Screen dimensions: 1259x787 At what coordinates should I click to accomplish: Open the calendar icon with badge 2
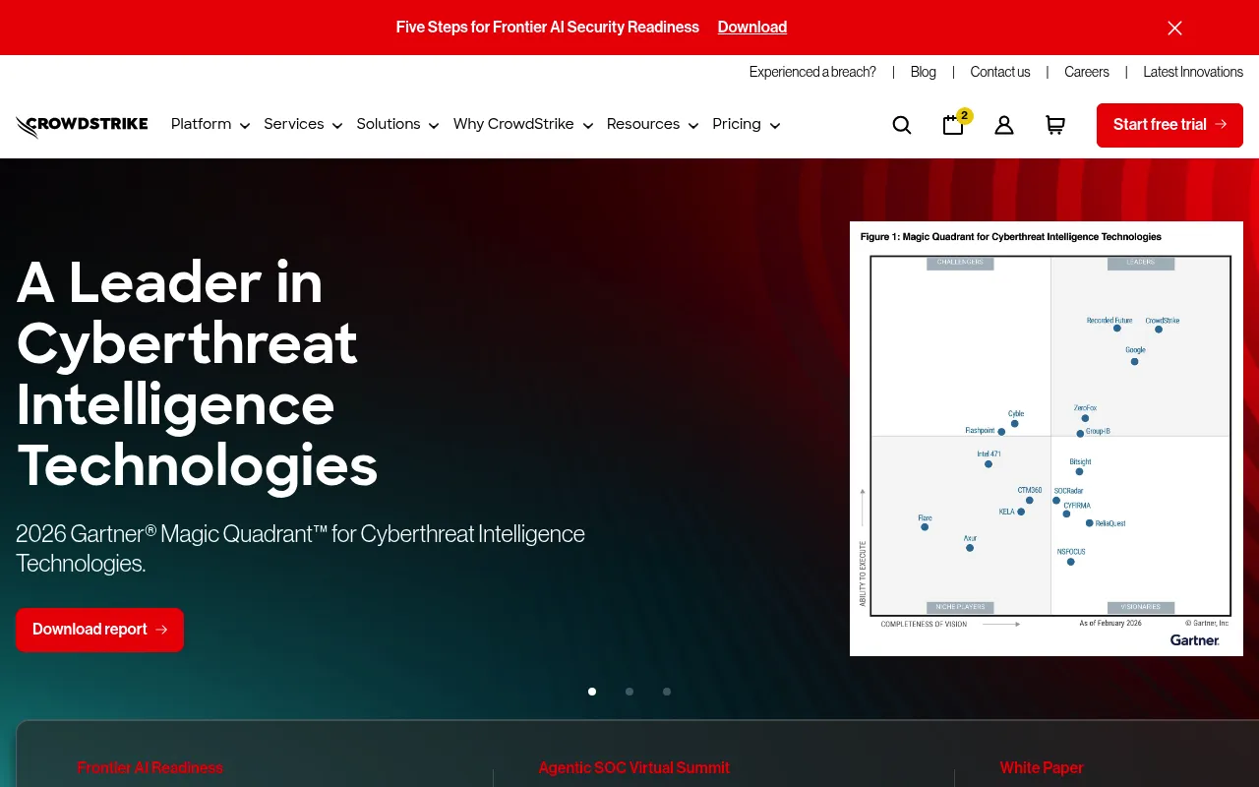coord(955,123)
